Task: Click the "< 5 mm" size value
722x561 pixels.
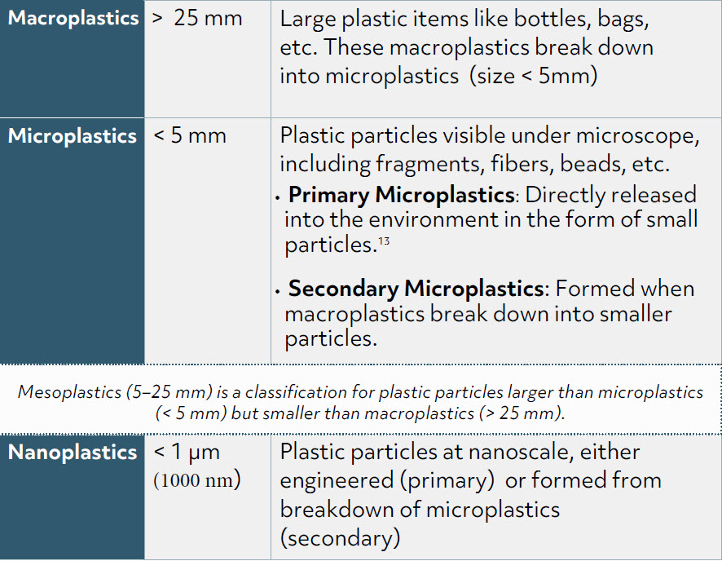Action: [x=190, y=135]
